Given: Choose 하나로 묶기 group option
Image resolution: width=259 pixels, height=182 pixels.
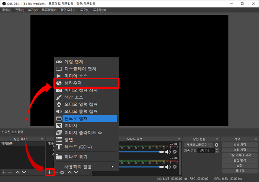Looking at the screenshot, I should click(x=86, y=156).
